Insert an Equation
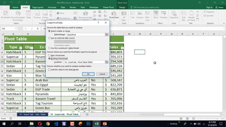 [x=209, y=12]
